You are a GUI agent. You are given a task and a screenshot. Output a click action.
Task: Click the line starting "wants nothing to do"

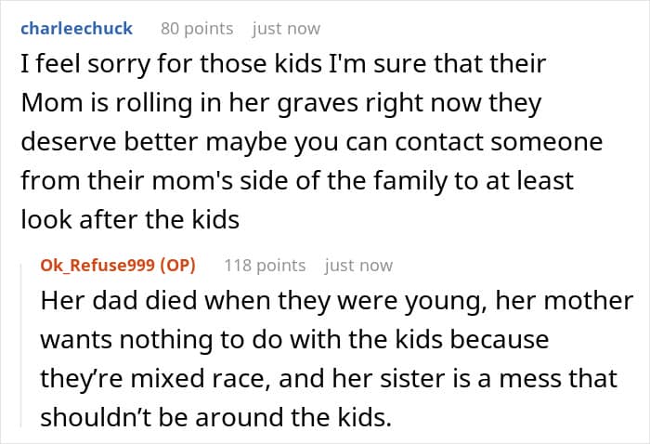coord(294,340)
